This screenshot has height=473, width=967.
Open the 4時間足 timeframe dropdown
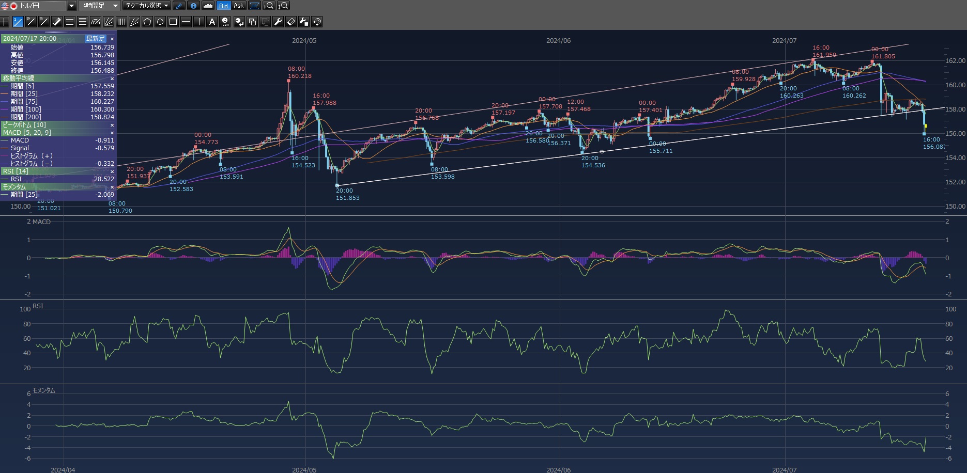(115, 6)
